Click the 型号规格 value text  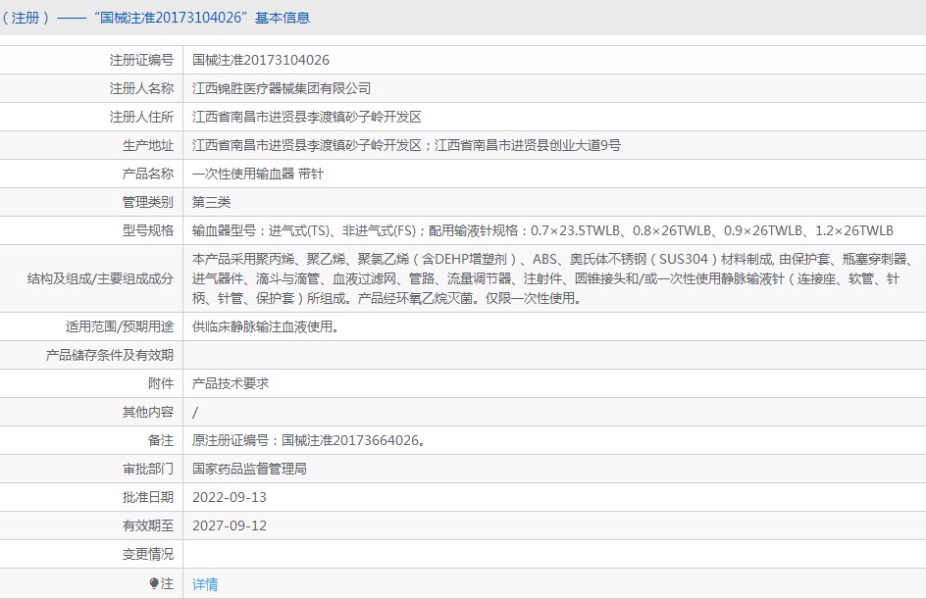tap(542, 230)
